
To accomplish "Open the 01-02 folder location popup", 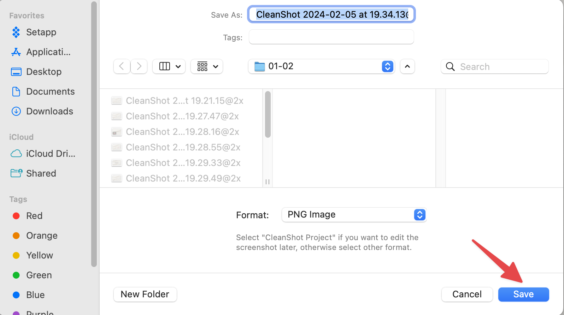I will (x=321, y=66).
